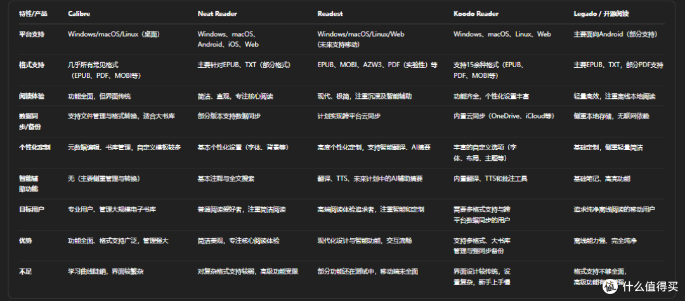
Task: Click the '优势' row label
Action: pyautogui.click(x=25, y=240)
